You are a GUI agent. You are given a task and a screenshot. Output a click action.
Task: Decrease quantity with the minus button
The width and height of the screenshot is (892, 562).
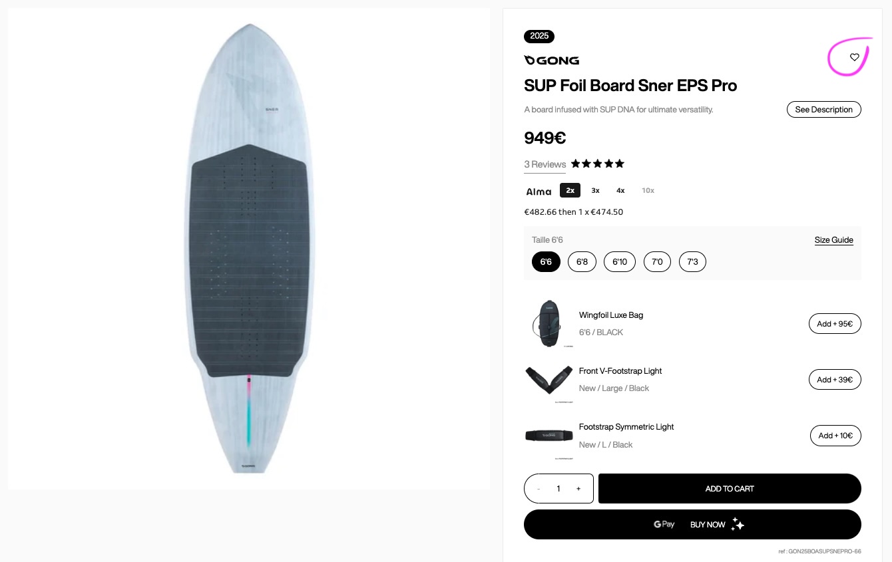(x=539, y=489)
